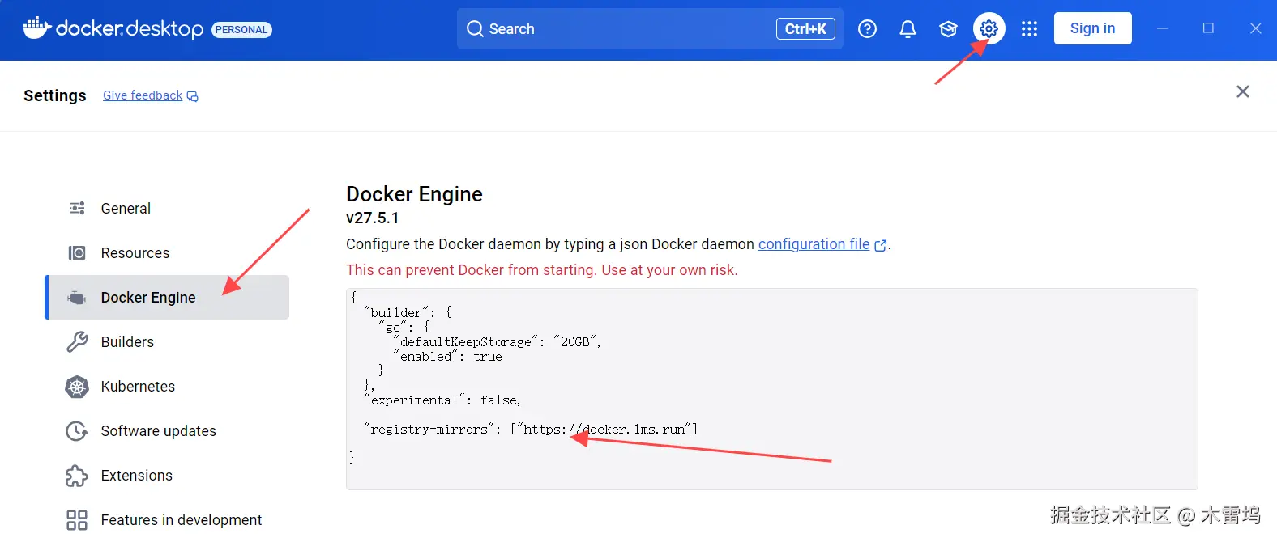The width and height of the screenshot is (1277, 542).
Task: Click the Ctrl+K shortcut badge
Action: point(805,28)
